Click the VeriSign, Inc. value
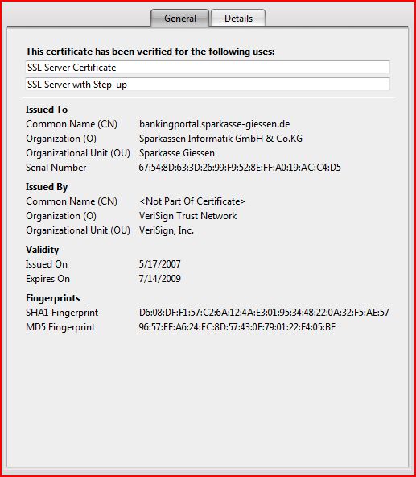 (167, 230)
